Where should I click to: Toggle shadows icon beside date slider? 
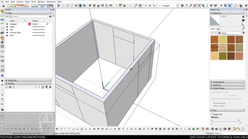[x=3, y=6]
